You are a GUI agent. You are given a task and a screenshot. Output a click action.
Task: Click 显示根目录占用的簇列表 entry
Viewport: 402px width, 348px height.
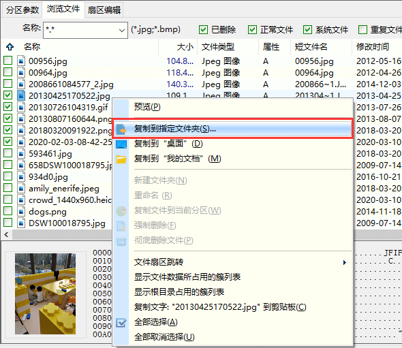coord(179,292)
